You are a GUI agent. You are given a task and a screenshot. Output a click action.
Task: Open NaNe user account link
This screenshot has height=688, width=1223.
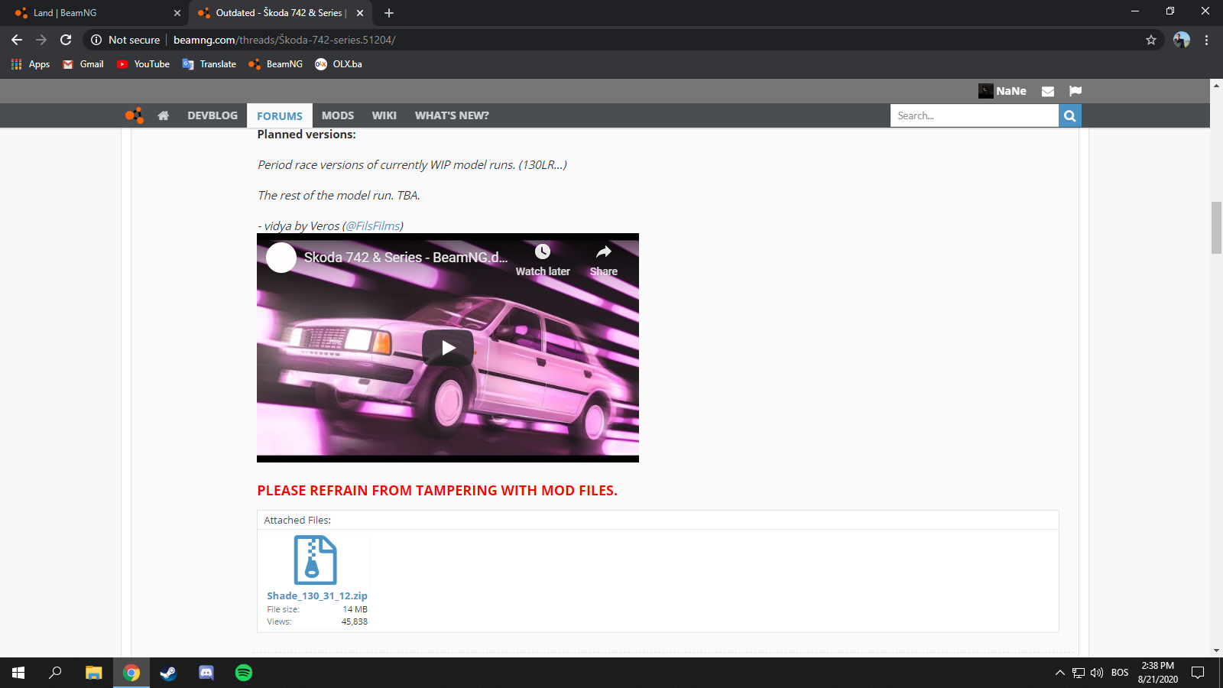pos(1003,91)
